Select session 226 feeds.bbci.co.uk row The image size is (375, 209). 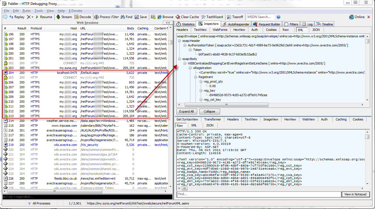pyautogui.click(x=85, y=178)
